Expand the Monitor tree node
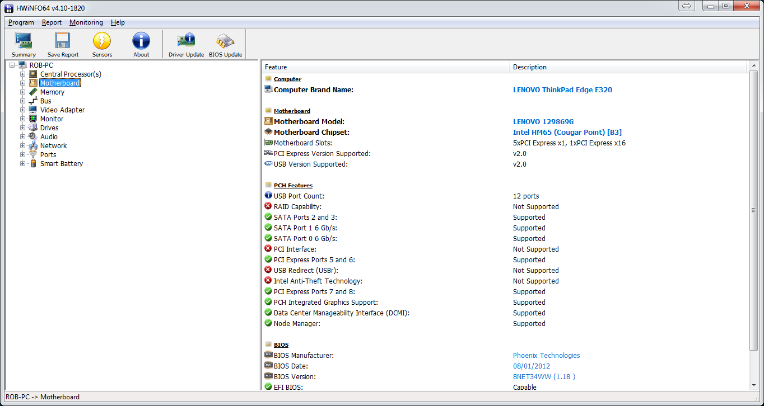 [x=23, y=119]
